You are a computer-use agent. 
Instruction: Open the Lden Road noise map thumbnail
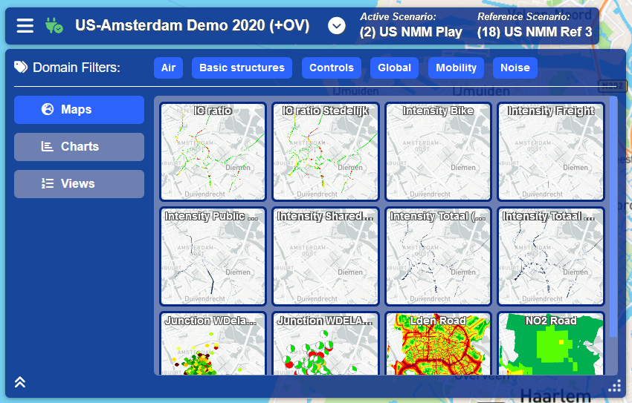pyautogui.click(x=438, y=344)
